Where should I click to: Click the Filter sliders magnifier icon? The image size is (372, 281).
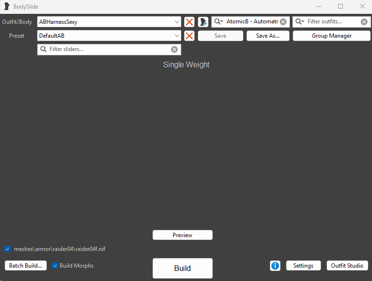pyautogui.click(x=43, y=49)
